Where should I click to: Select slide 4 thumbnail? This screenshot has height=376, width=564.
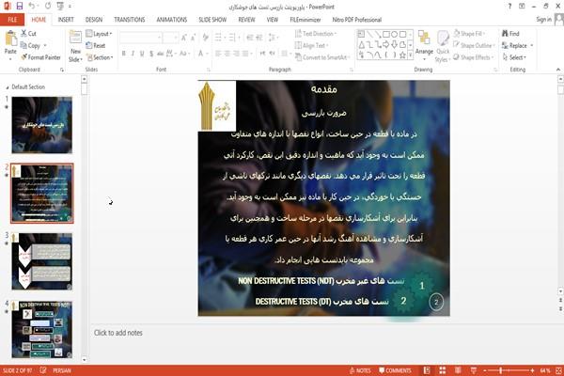41,330
